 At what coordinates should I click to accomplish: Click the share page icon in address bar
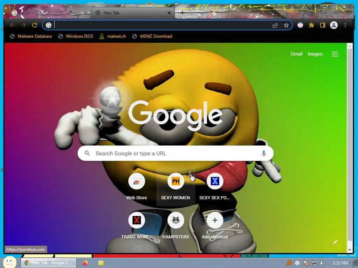[275, 25]
